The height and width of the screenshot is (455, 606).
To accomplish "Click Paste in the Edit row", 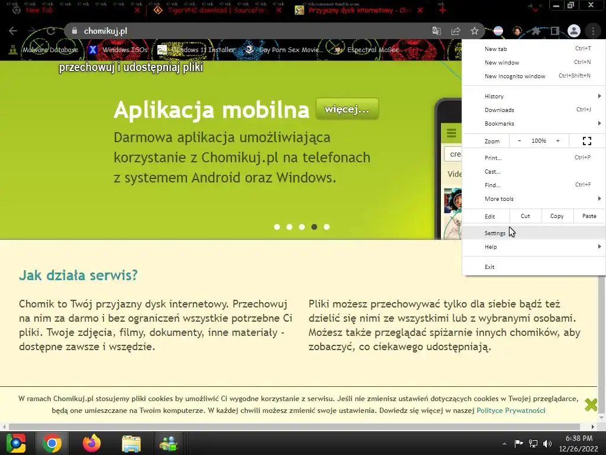I will pos(589,216).
